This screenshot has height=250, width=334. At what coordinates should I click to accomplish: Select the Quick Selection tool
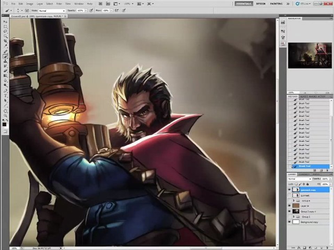click(x=5, y=36)
